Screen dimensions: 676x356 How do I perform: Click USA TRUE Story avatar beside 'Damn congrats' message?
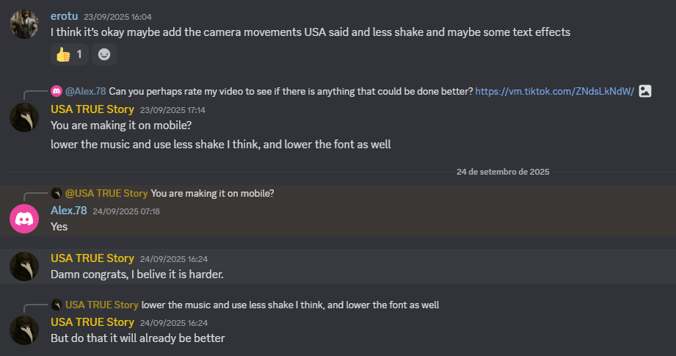click(24, 266)
